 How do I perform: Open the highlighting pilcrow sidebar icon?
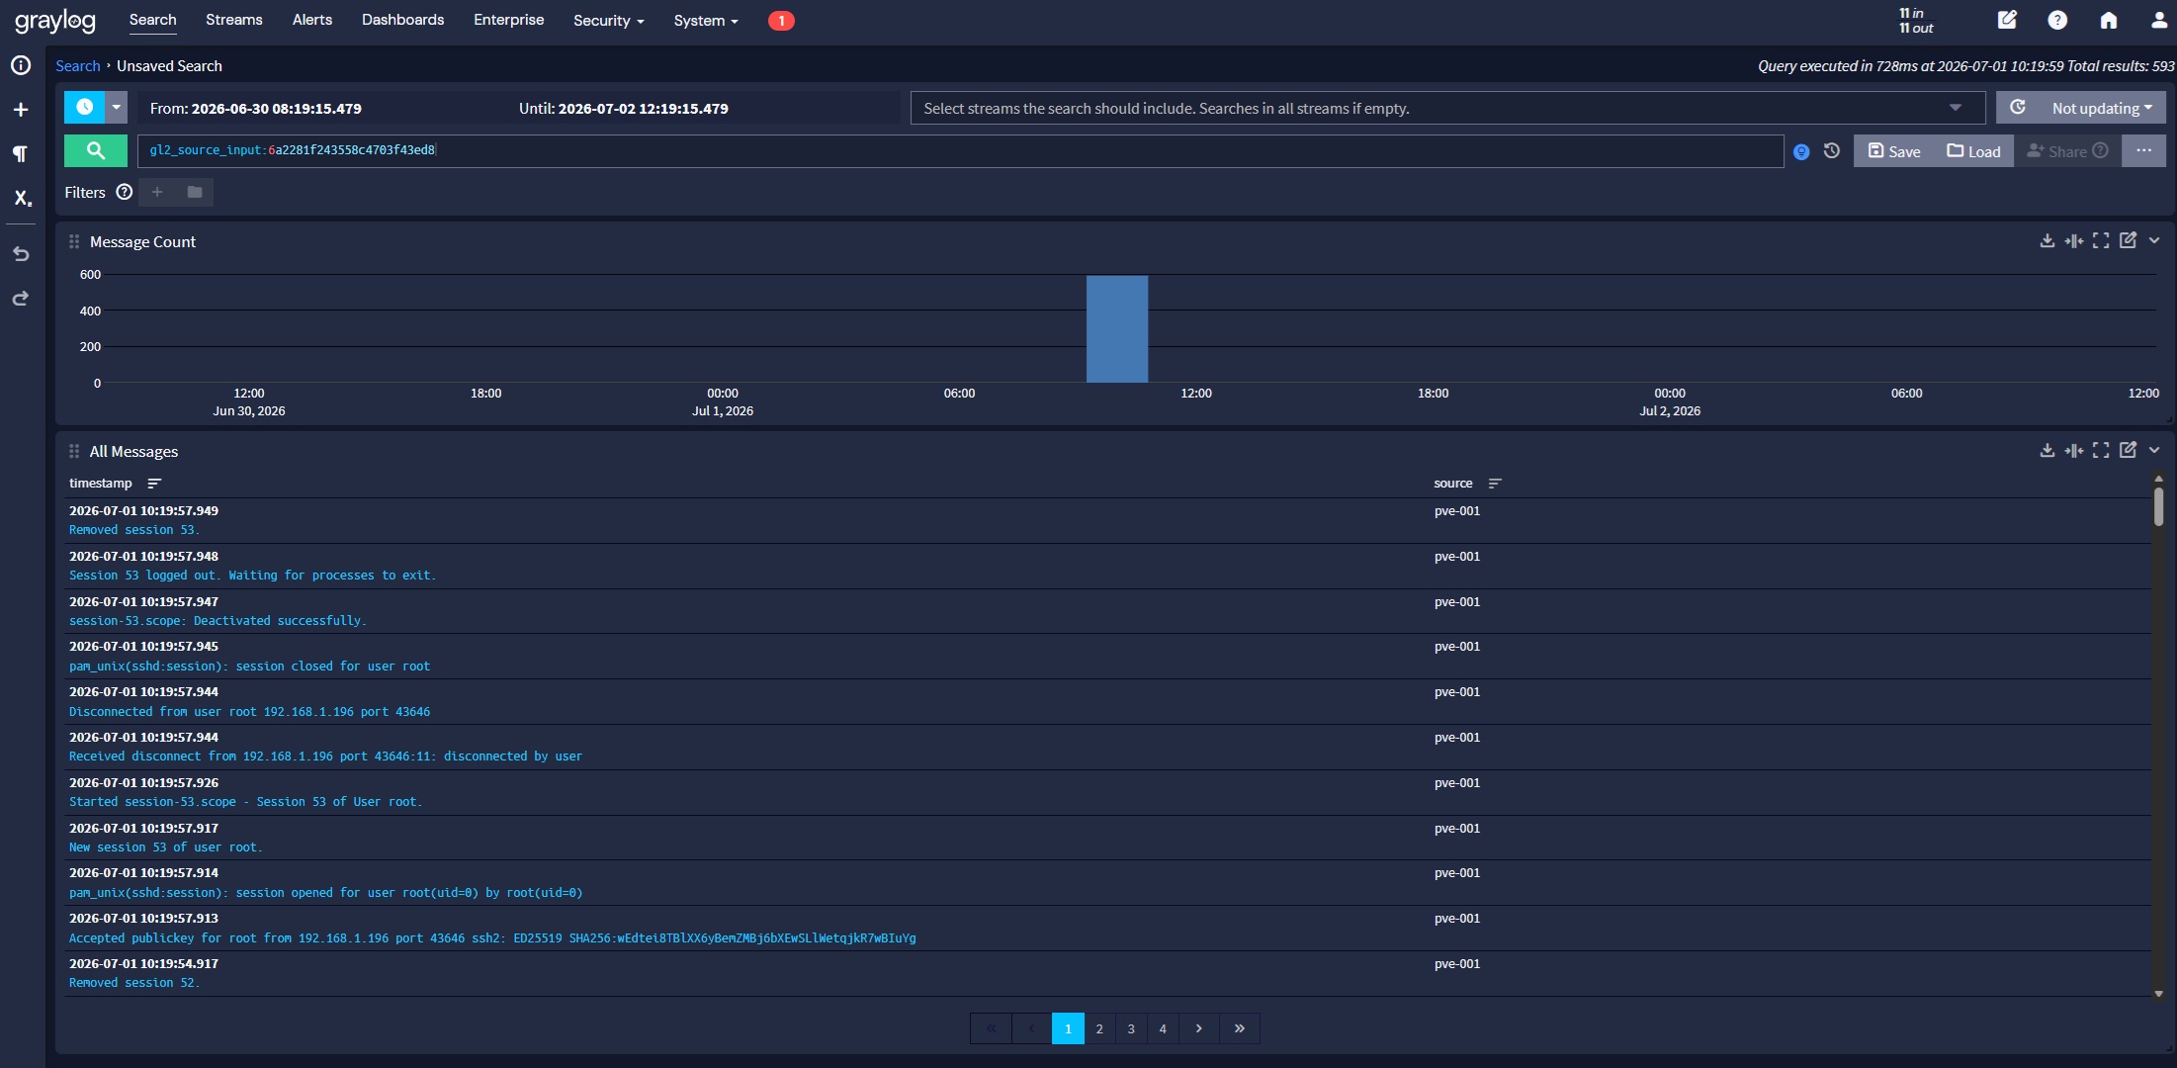[21, 153]
